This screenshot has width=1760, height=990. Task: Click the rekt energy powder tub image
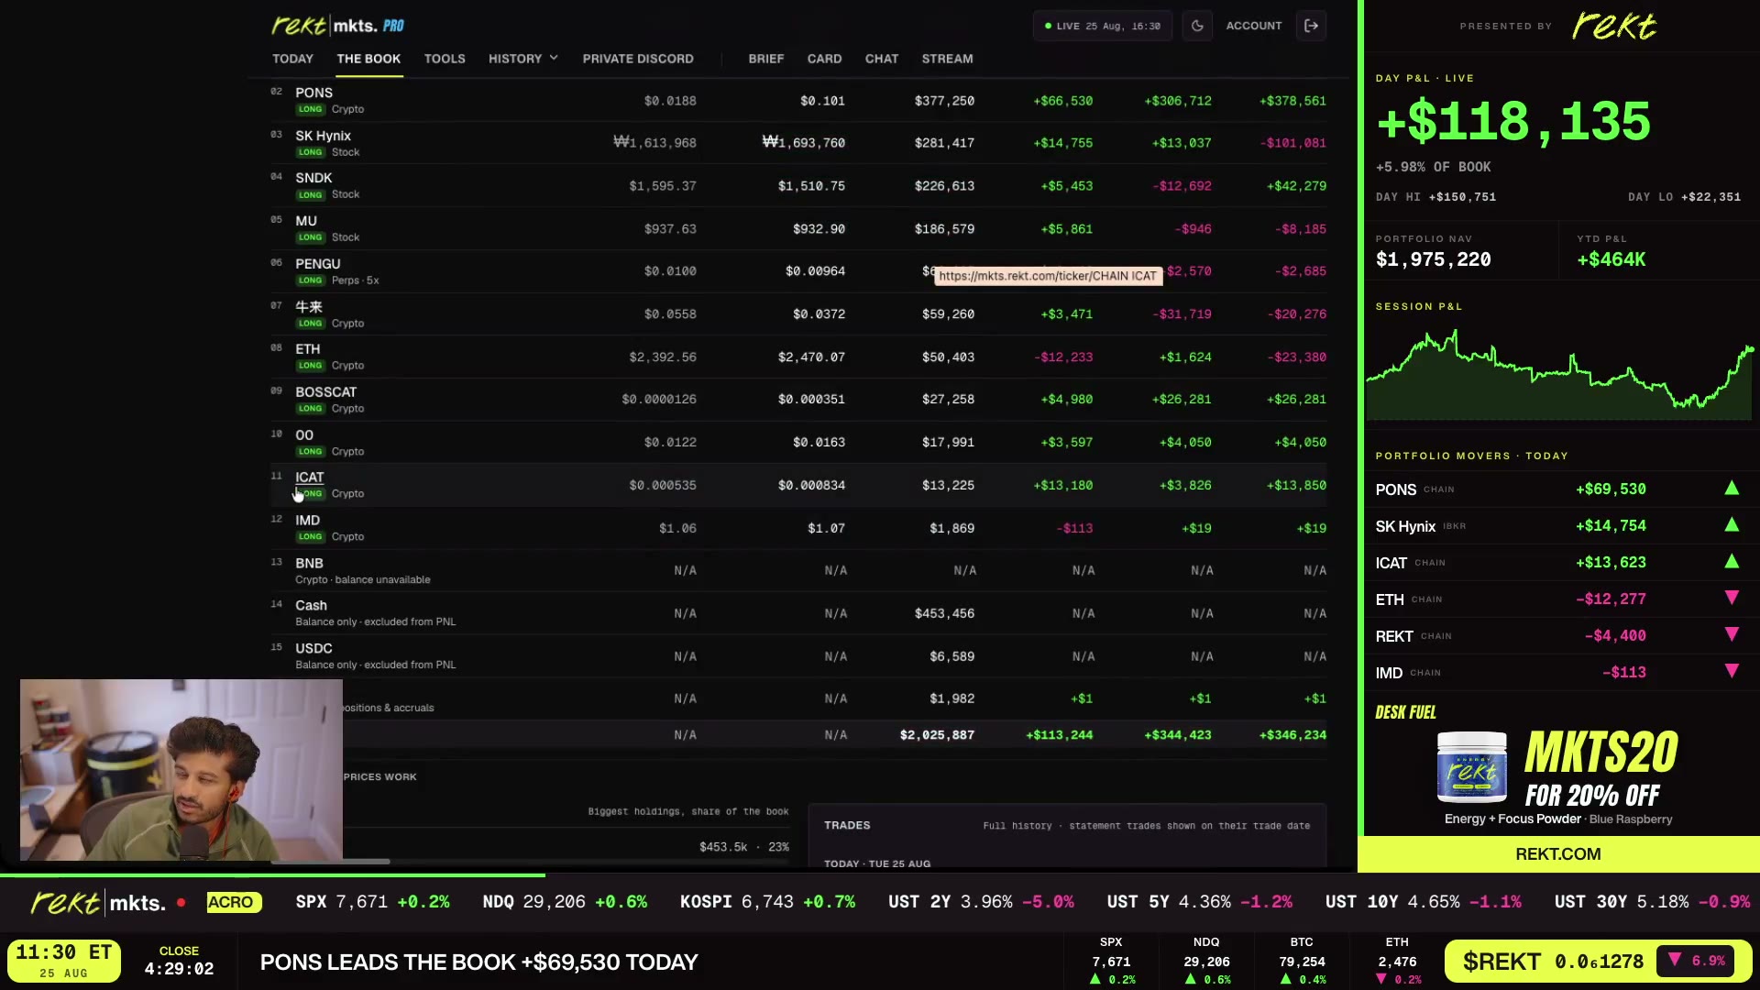point(1471,768)
